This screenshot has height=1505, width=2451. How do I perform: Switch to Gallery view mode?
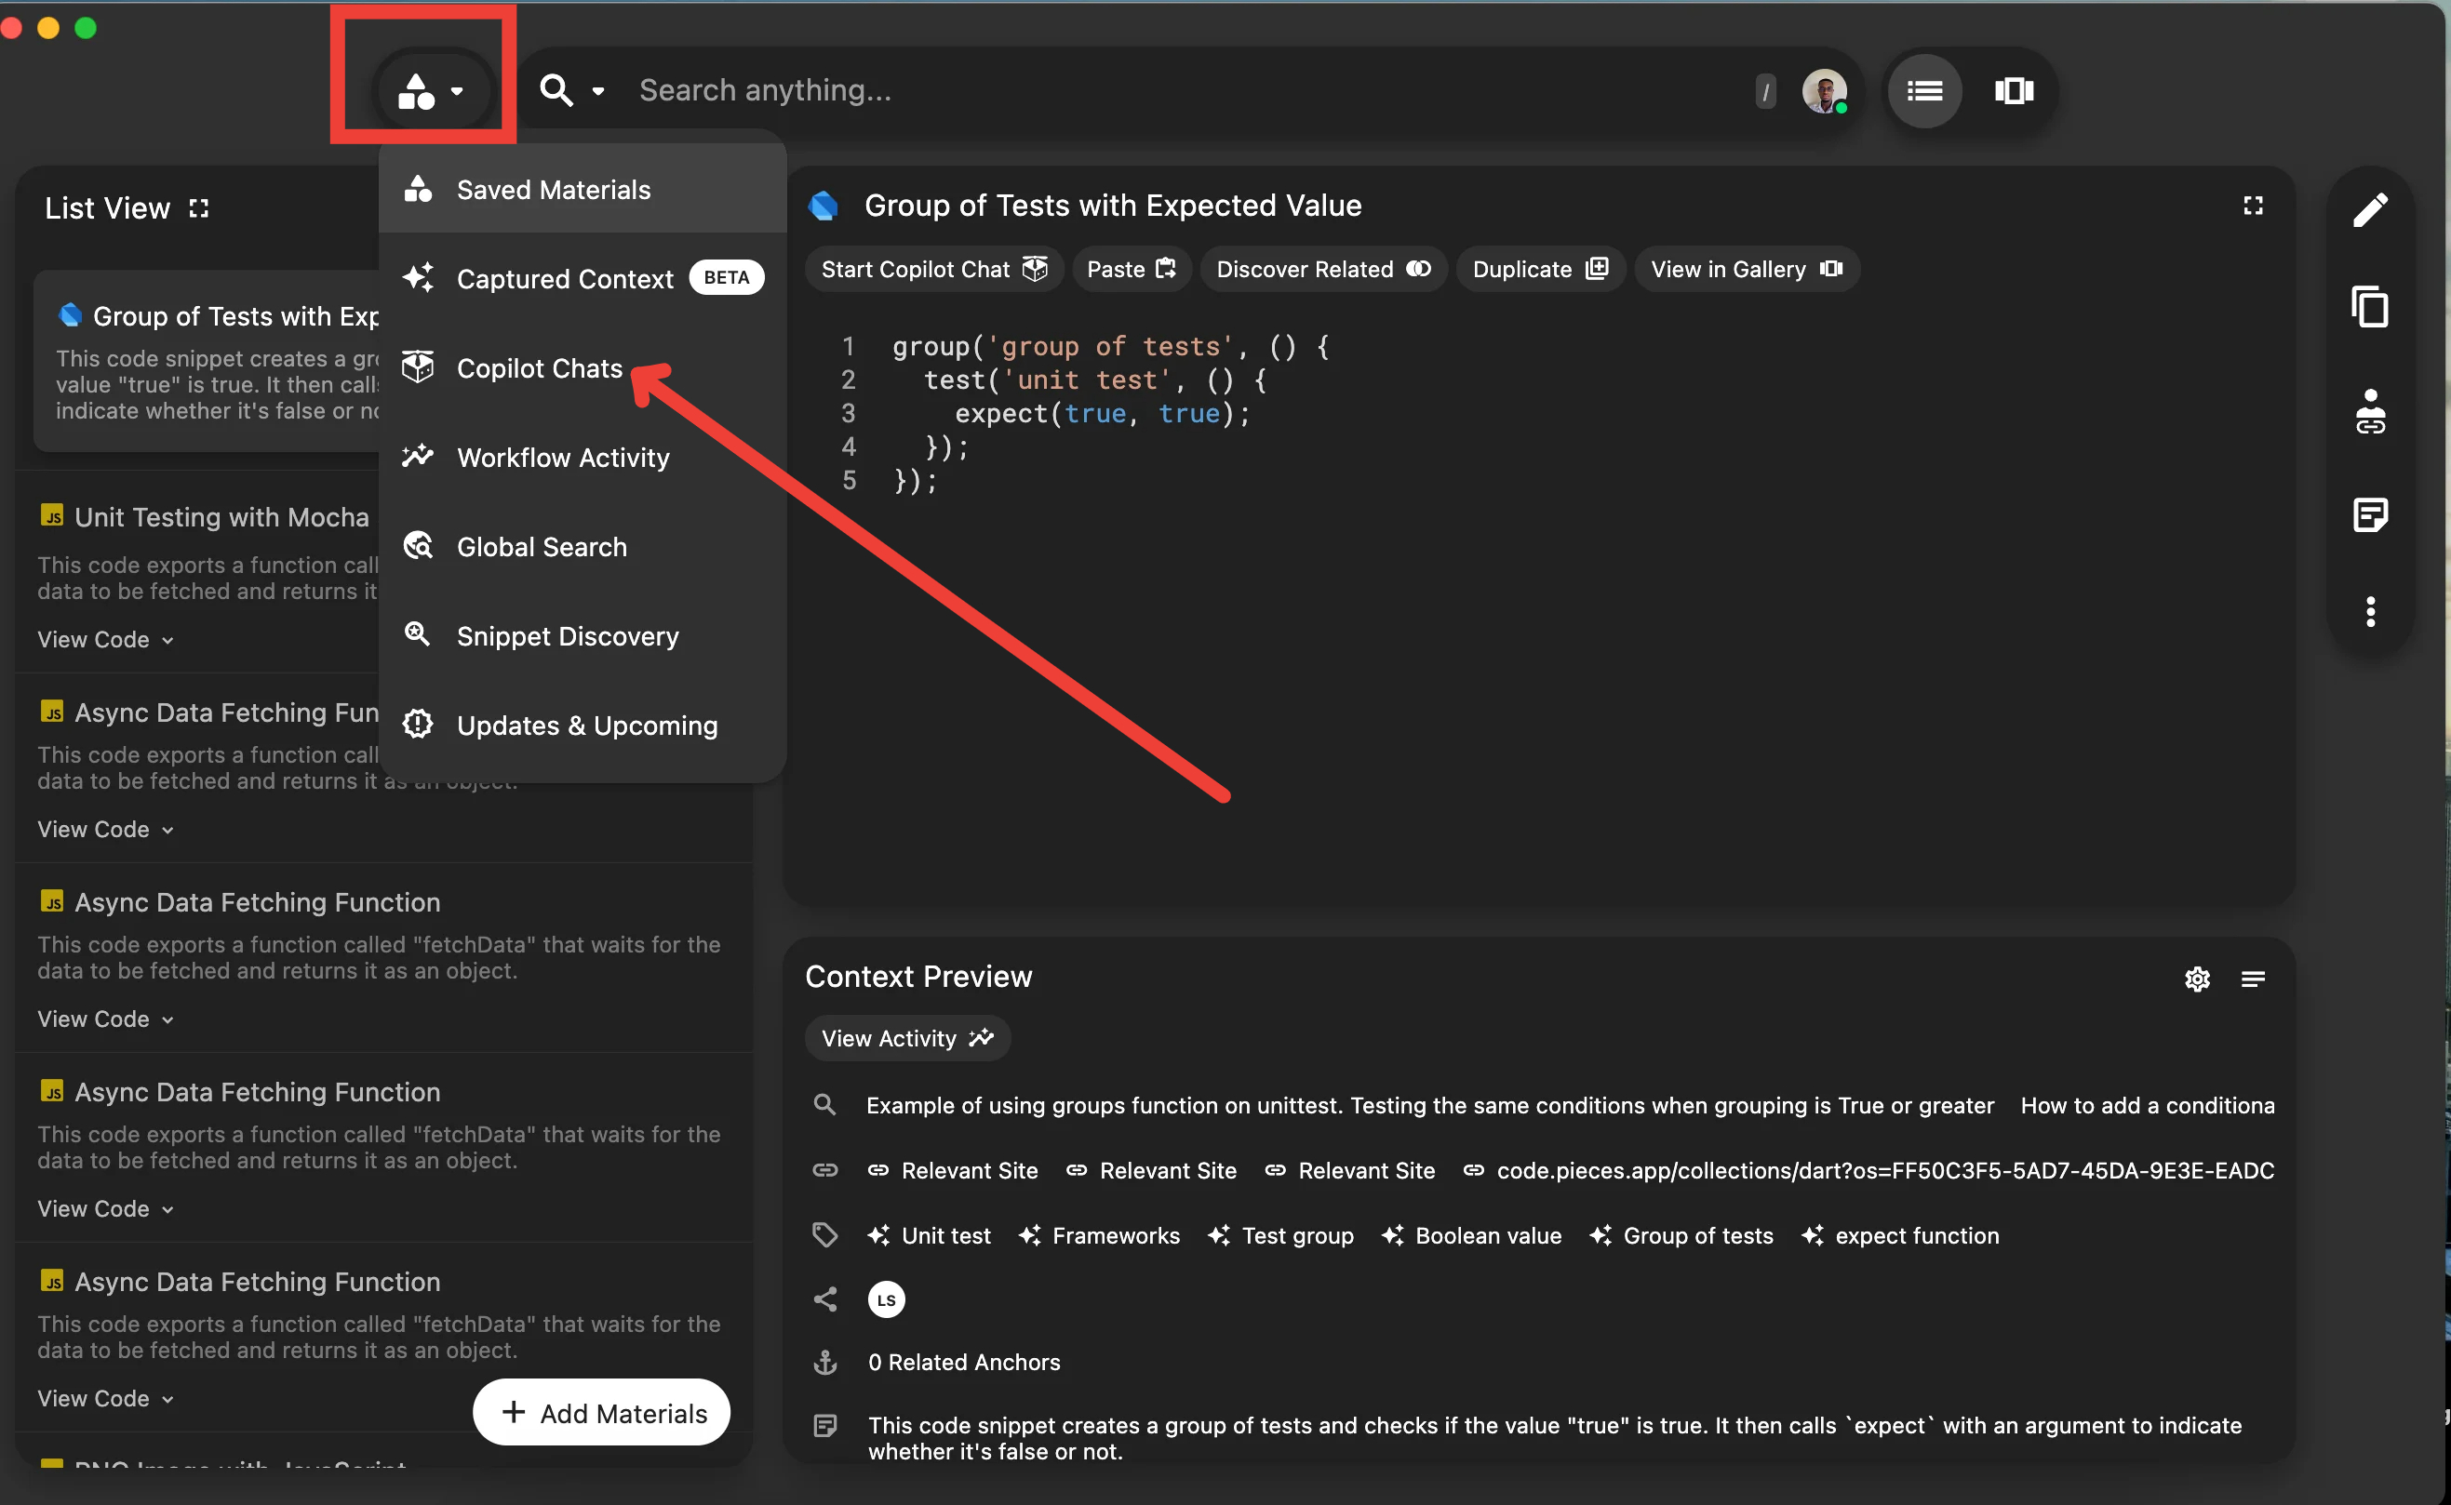pyautogui.click(x=2014, y=90)
